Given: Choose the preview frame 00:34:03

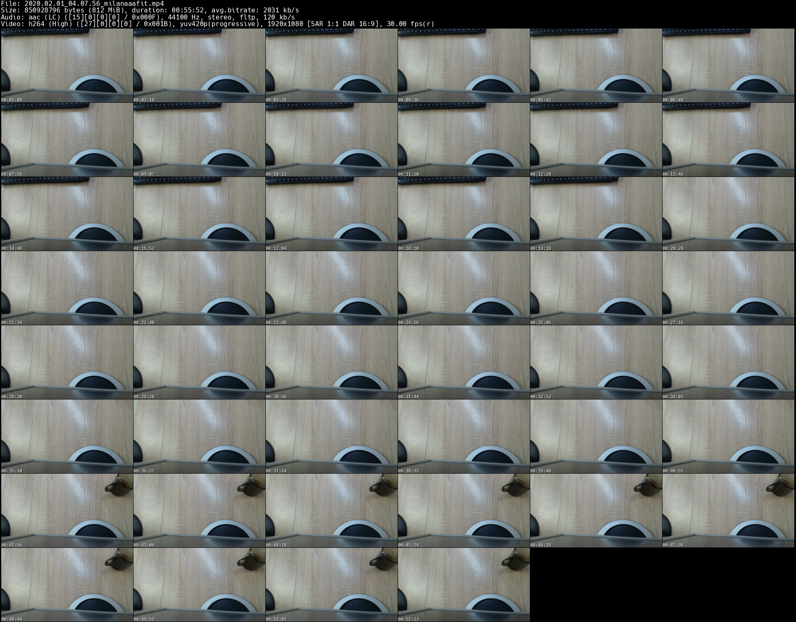Looking at the screenshot, I should click(728, 362).
